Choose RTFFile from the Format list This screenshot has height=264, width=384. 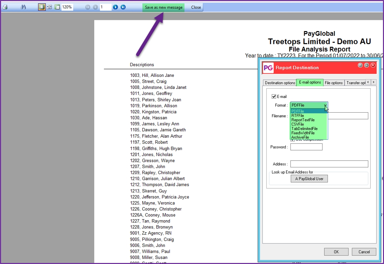309,116
